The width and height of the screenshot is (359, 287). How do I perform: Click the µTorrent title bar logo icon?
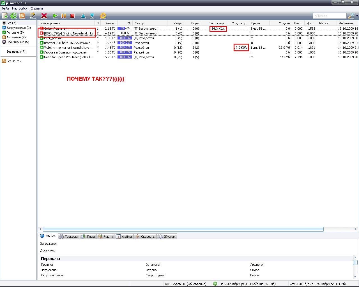pos(3,3)
